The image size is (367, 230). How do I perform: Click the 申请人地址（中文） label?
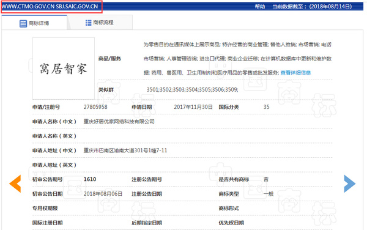pyautogui.click(x=54, y=150)
